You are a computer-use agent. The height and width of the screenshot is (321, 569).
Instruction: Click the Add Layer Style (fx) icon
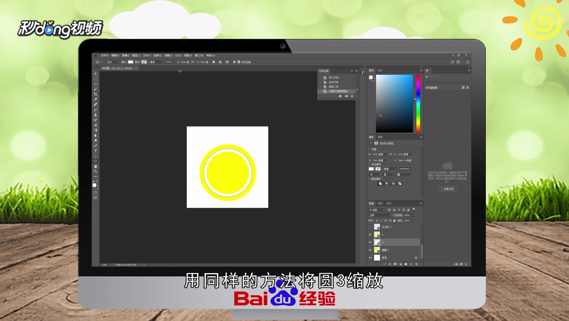[x=390, y=264]
